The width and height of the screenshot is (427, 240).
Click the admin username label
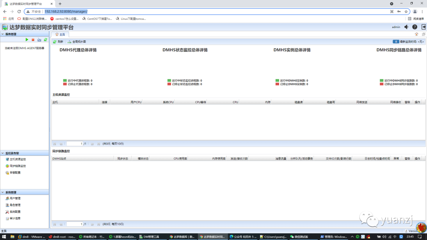(396, 27)
